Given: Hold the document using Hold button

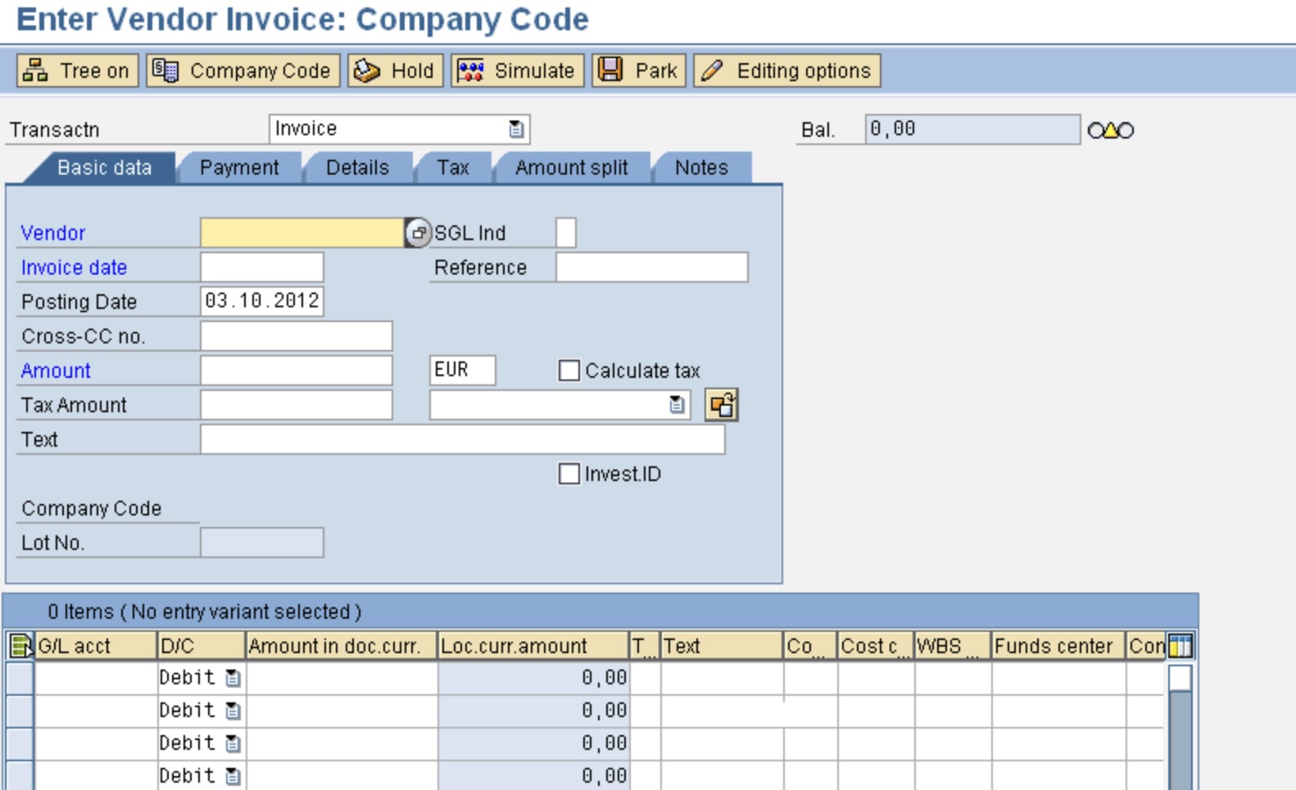Looking at the screenshot, I should click(397, 70).
